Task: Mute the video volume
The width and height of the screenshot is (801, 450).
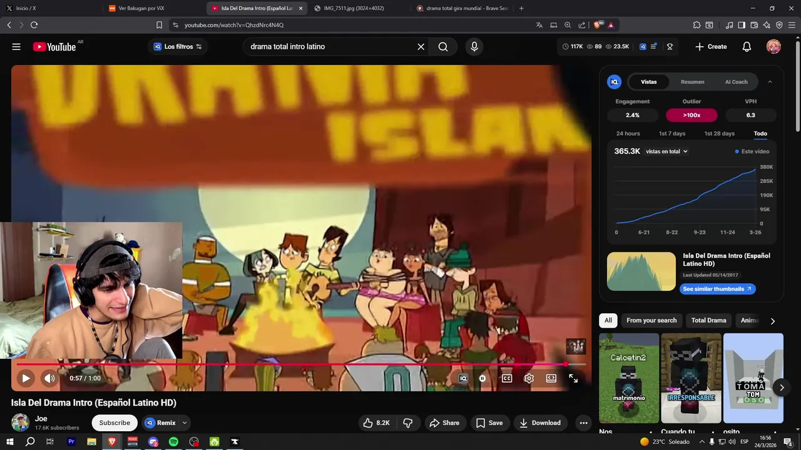Action: coord(49,378)
